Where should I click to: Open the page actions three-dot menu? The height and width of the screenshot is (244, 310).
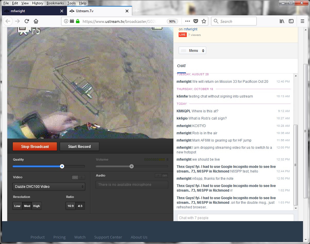188,21
